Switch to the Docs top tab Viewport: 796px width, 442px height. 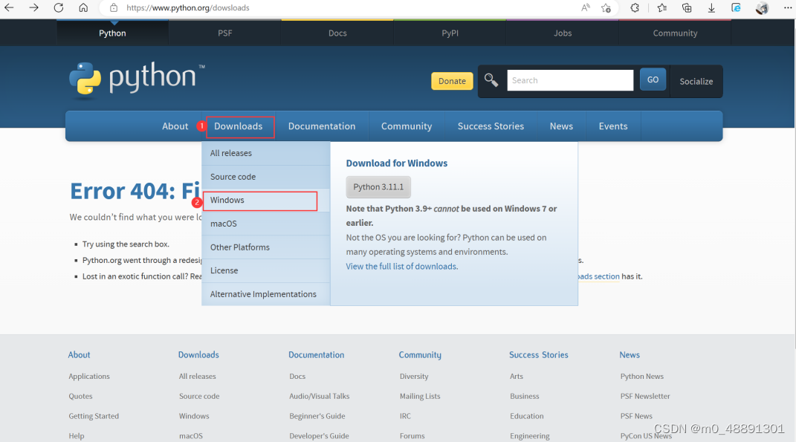337,33
